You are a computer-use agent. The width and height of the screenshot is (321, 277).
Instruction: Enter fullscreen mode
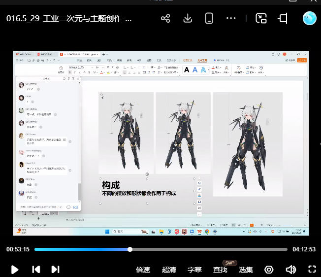(x=312, y=270)
